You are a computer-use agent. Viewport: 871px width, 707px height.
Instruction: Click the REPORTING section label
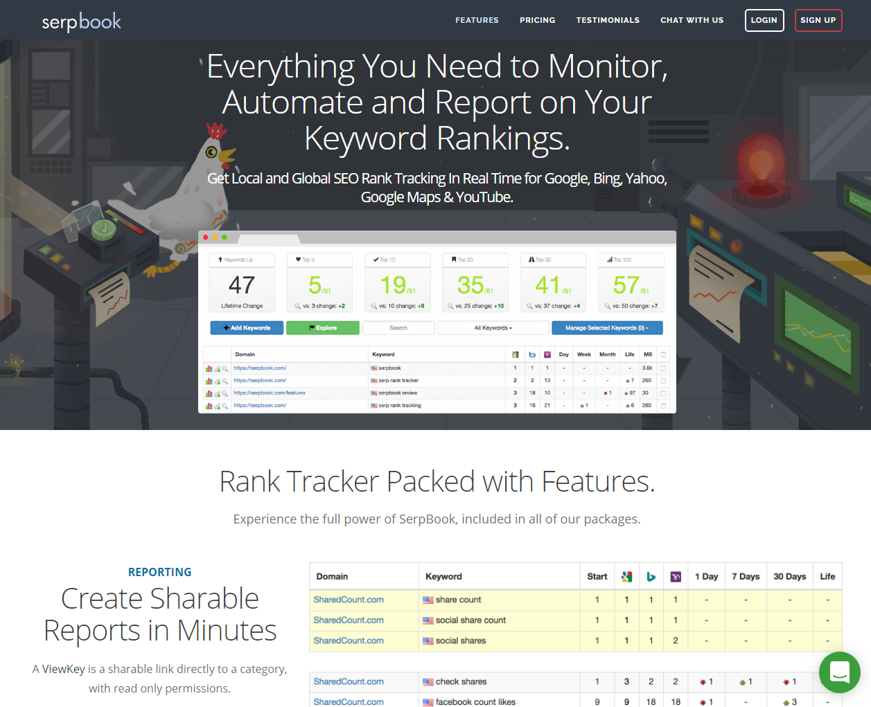[x=160, y=572]
